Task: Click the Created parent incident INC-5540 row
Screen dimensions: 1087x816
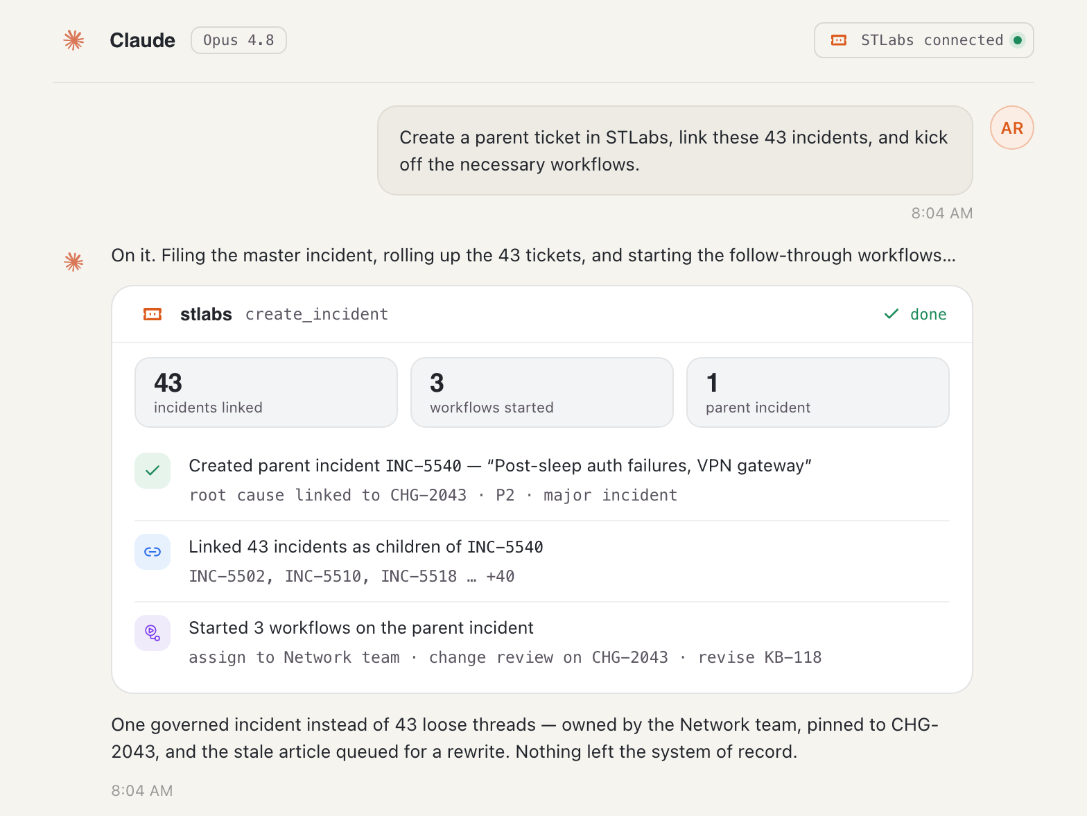Action: (x=542, y=480)
